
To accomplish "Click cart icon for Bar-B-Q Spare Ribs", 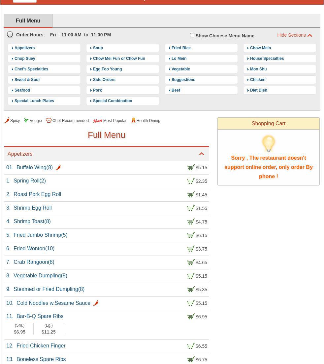I will (191, 317).
